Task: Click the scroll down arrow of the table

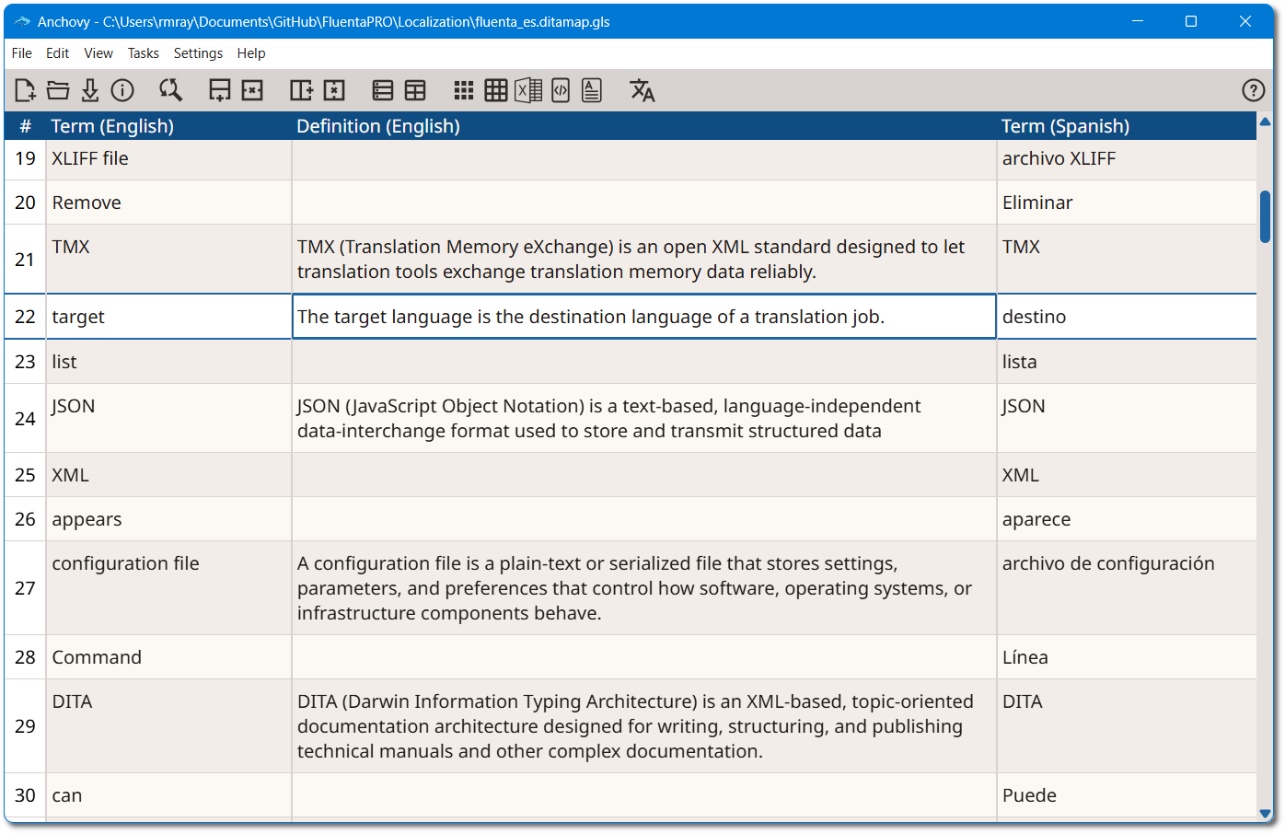Action: click(1265, 814)
